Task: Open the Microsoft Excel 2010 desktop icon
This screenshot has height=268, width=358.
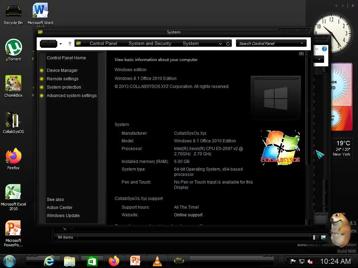Action: (14, 197)
